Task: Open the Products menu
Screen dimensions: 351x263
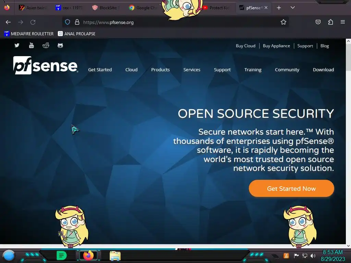Action: point(160,70)
